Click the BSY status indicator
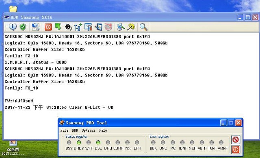This screenshot has width=260, height=158. tap(69, 142)
